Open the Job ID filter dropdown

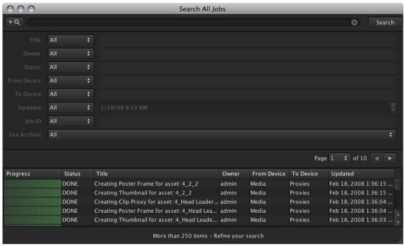(x=71, y=121)
